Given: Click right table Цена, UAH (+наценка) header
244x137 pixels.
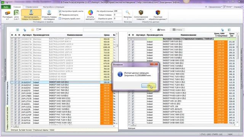Looking at the screenshot, I should tap(221, 35).
